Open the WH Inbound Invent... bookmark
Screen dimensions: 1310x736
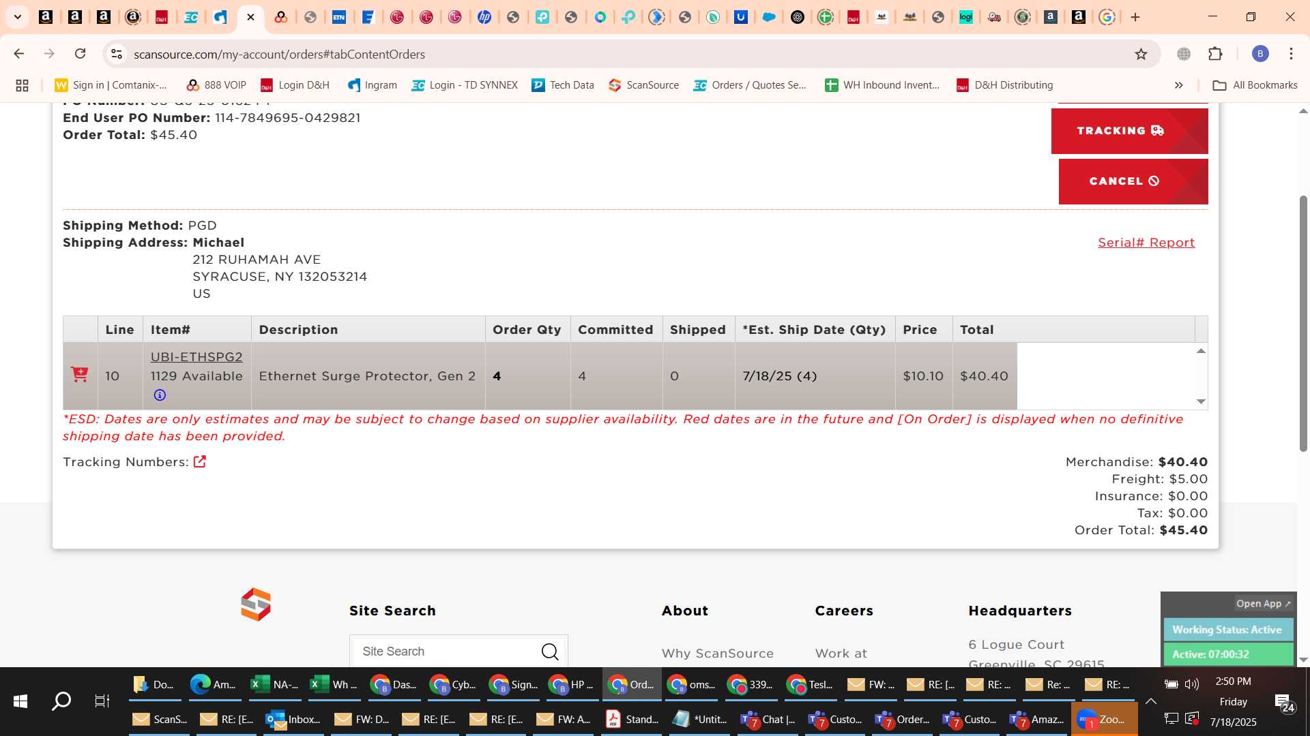coord(882,85)
